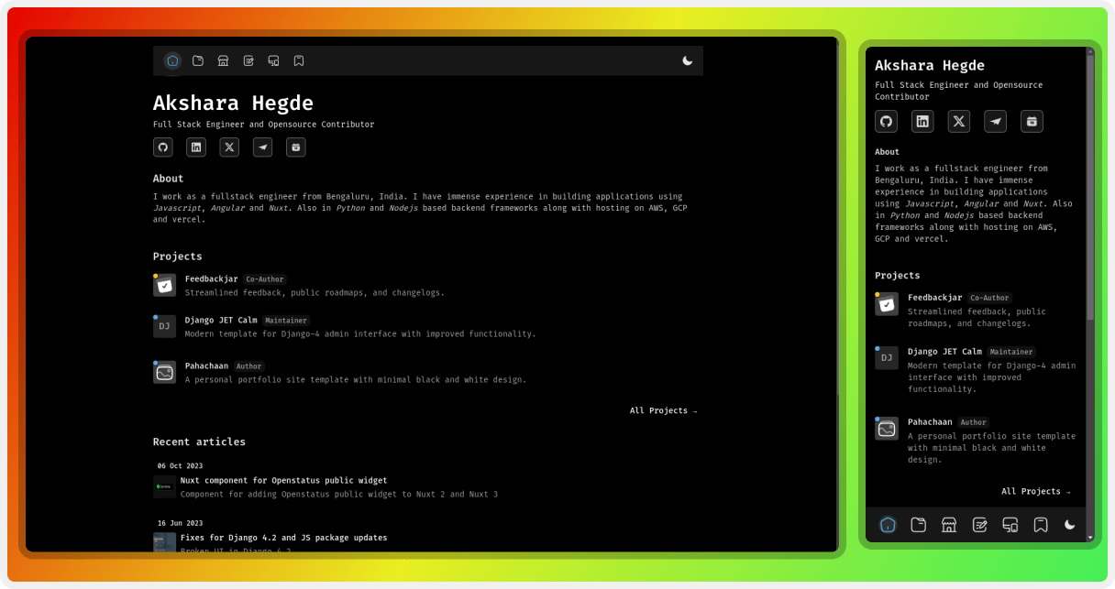Open Feedbackjar project icon in desktop view
This screenshot has width=1115, height=589.
coord(164,285)
